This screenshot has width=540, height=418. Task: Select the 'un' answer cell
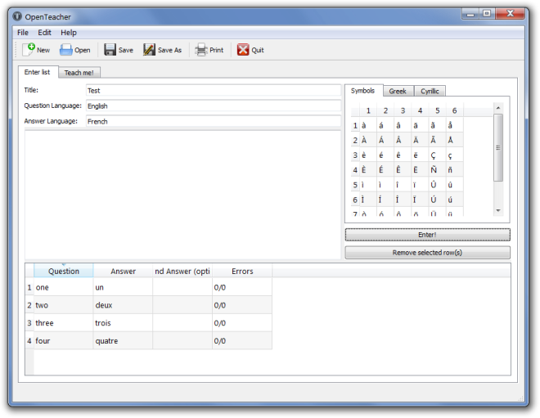pyautogui.click(x=123, y=287)
